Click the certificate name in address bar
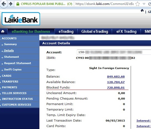 (x=46, y=4)
